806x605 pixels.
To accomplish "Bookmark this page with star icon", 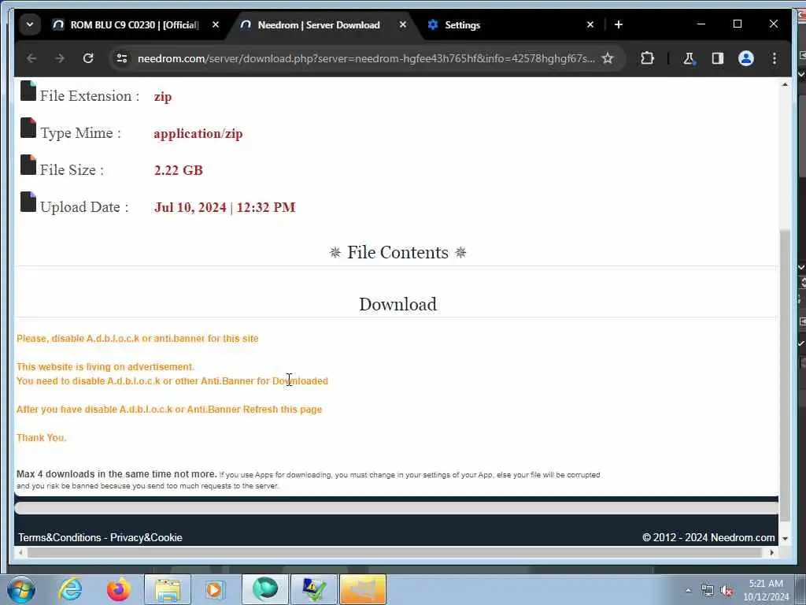I will pyautogui.click(x=608, y=58).
